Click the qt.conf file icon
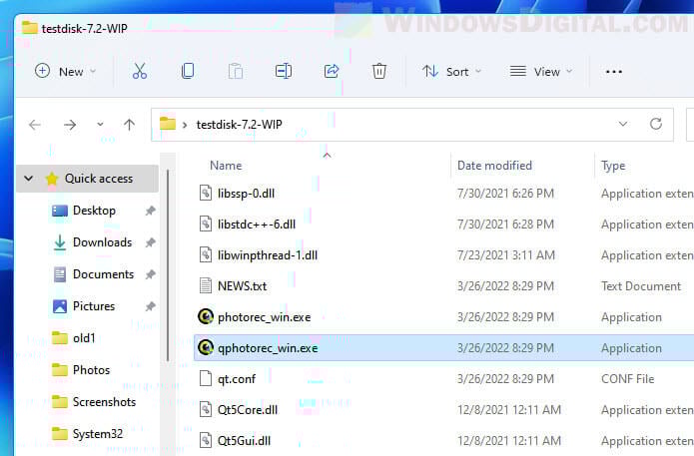 [x=206, y=378]
